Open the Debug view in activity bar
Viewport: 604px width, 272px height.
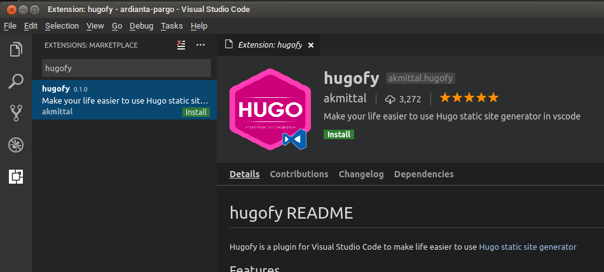(16, 146)
